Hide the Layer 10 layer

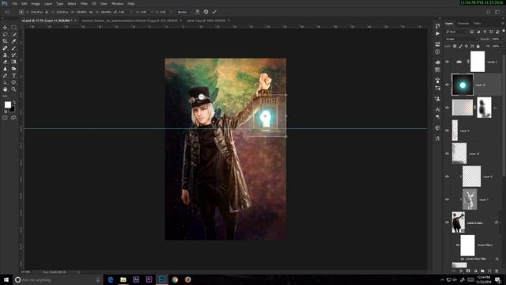coord(447,154)
